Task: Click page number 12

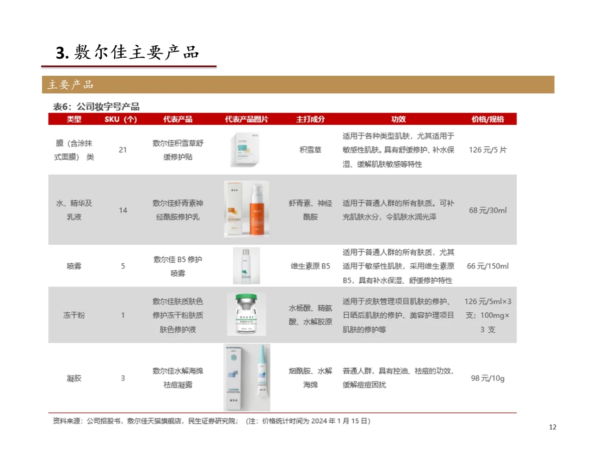Action: point(553,427)
